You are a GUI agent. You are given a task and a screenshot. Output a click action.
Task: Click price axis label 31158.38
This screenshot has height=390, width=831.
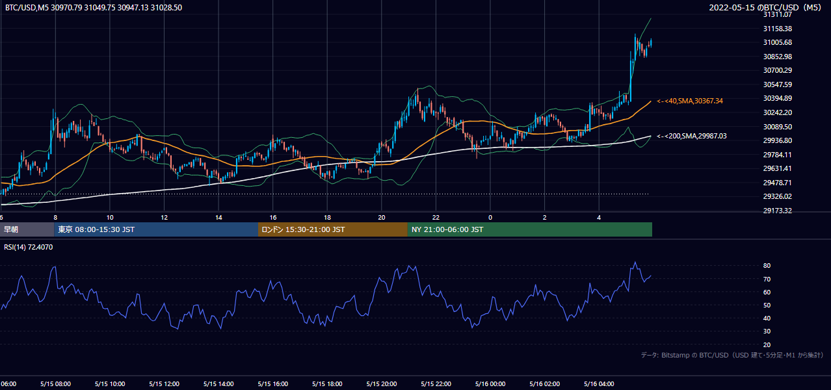point(777,29)
